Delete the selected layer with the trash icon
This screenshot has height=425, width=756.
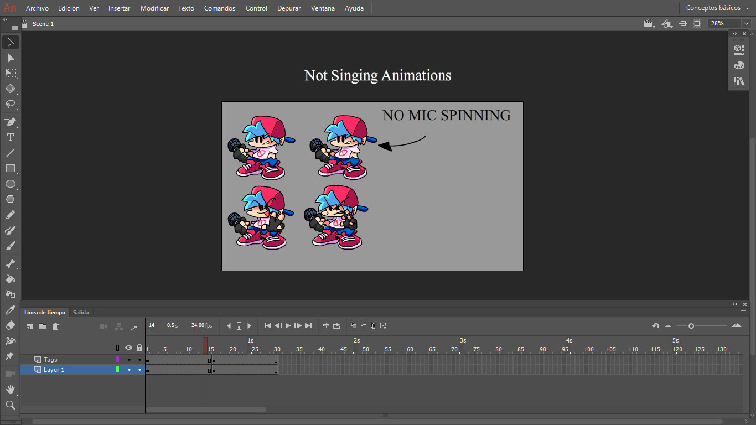(55, 326)
